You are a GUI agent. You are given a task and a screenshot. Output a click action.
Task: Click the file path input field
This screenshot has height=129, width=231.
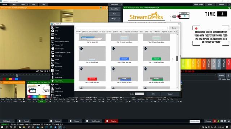[122, 28]
